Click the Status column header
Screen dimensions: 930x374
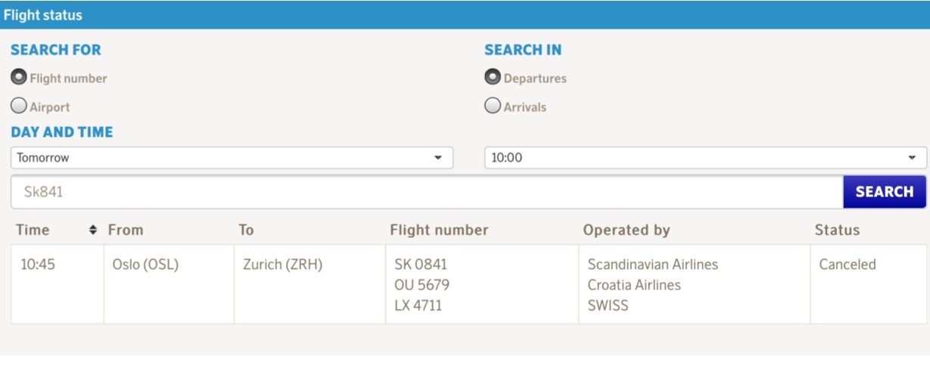tap(837, 230)
